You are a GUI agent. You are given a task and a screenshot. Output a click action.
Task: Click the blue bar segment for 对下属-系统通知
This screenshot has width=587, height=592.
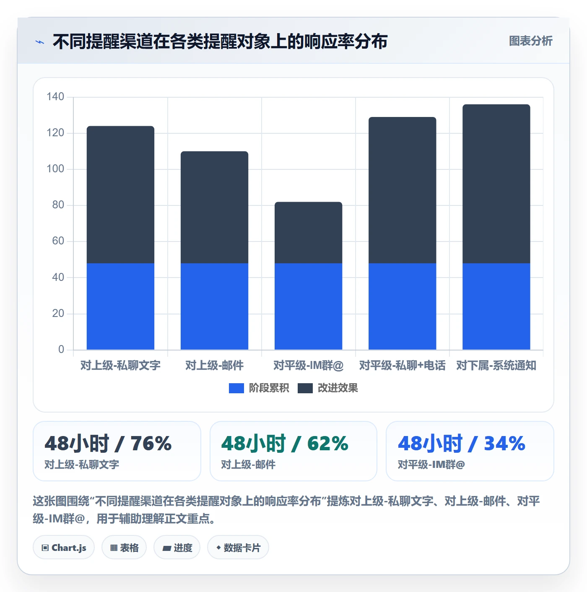click(496, 306)
